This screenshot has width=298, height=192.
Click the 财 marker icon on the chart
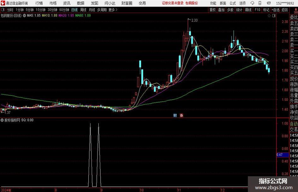click(x=175, y=115)
